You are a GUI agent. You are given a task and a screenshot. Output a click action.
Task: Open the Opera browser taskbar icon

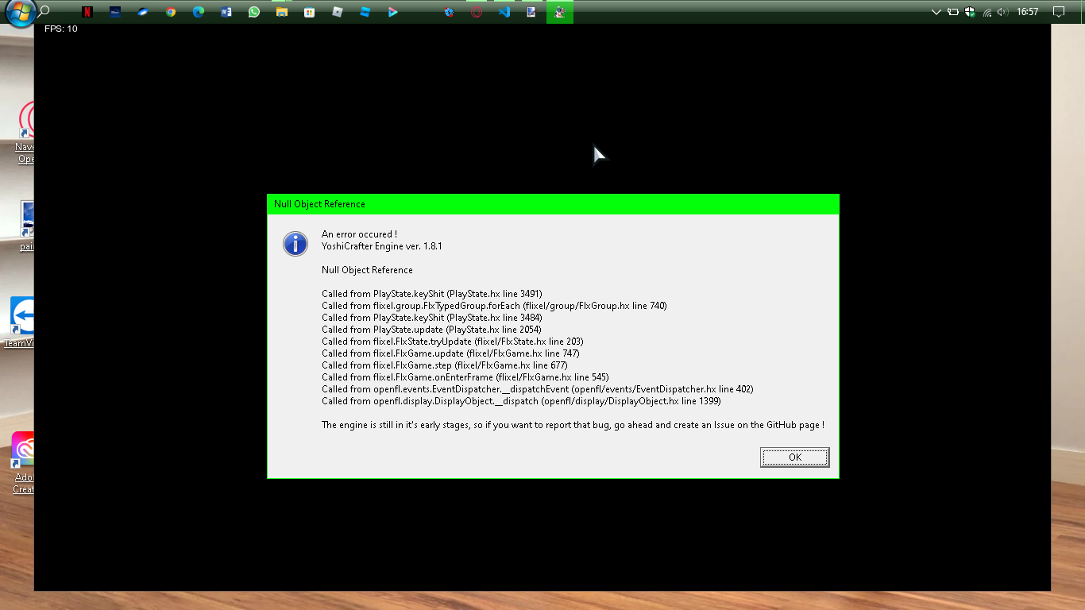click(x=477, y=12)
